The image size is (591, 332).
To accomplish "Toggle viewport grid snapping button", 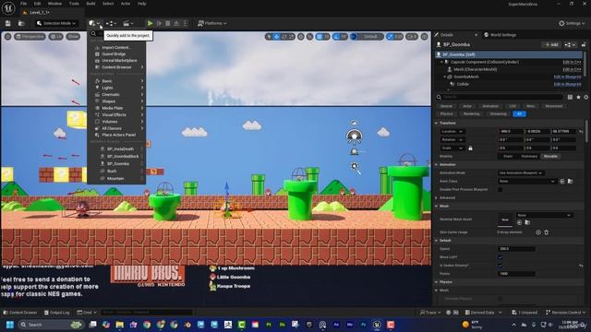I will coord(320,37).
